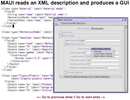Screen dimensions: 130x100
Task: Click the text 'Class type="IdealGas"'
Action: click(x=18, y=38)
